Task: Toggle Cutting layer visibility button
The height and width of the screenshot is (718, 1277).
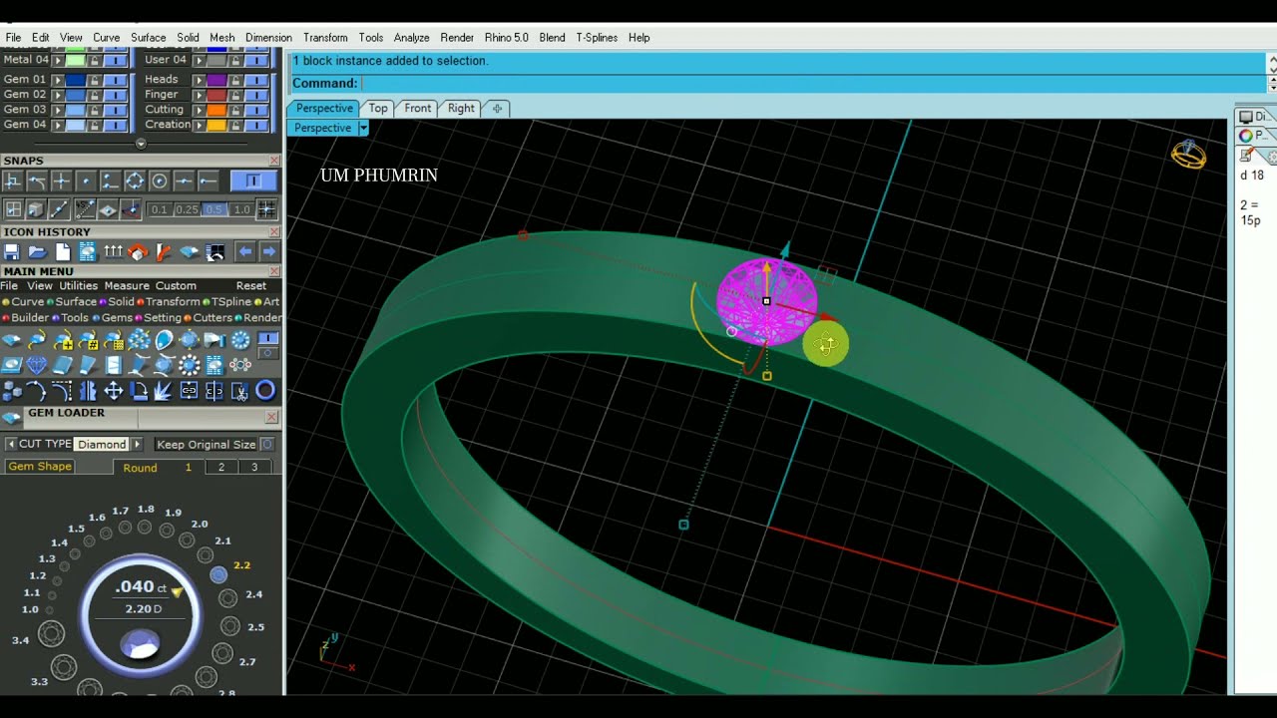Action: [x=256, y=110]
